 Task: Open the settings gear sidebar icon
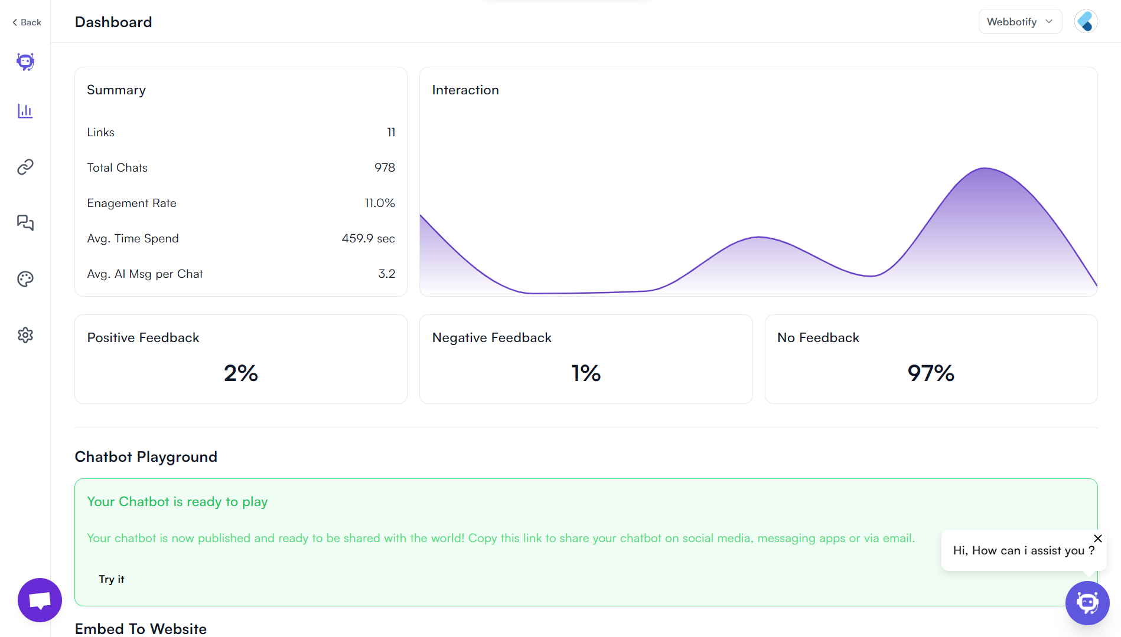point(25,335)
